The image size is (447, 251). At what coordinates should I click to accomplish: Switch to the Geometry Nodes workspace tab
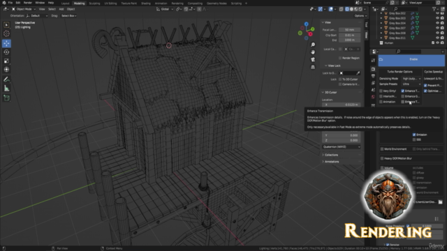tap(217, 3)
